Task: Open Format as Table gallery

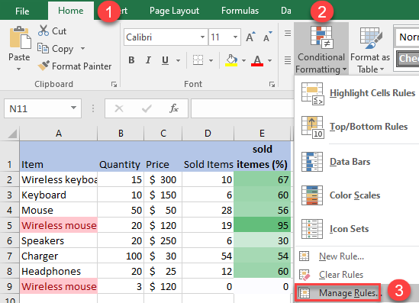Action: pos(370,49)
